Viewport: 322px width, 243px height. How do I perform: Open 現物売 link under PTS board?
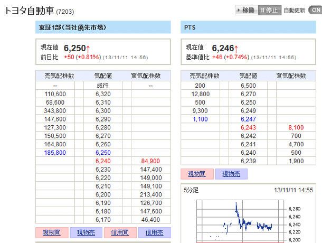click(x=231, y=174)
